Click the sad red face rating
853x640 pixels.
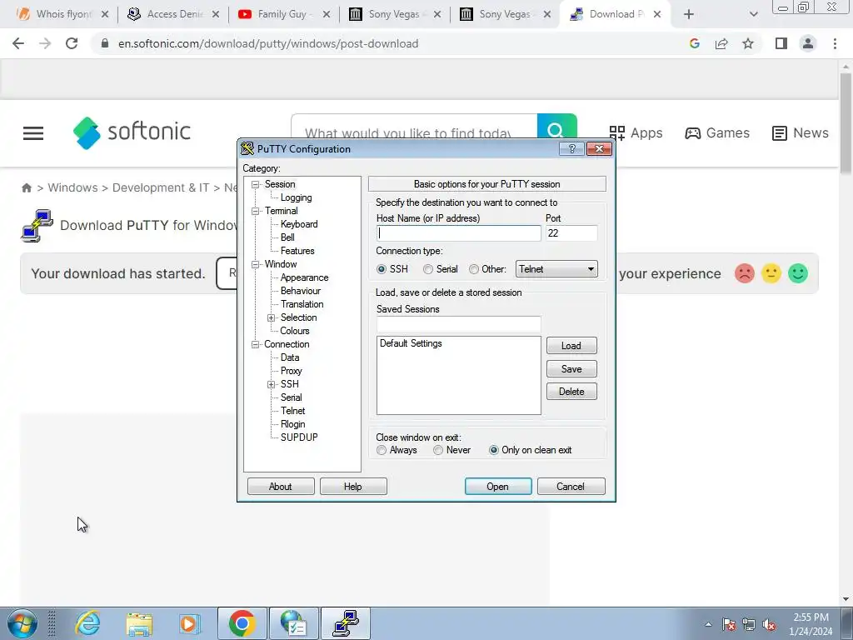744,273
